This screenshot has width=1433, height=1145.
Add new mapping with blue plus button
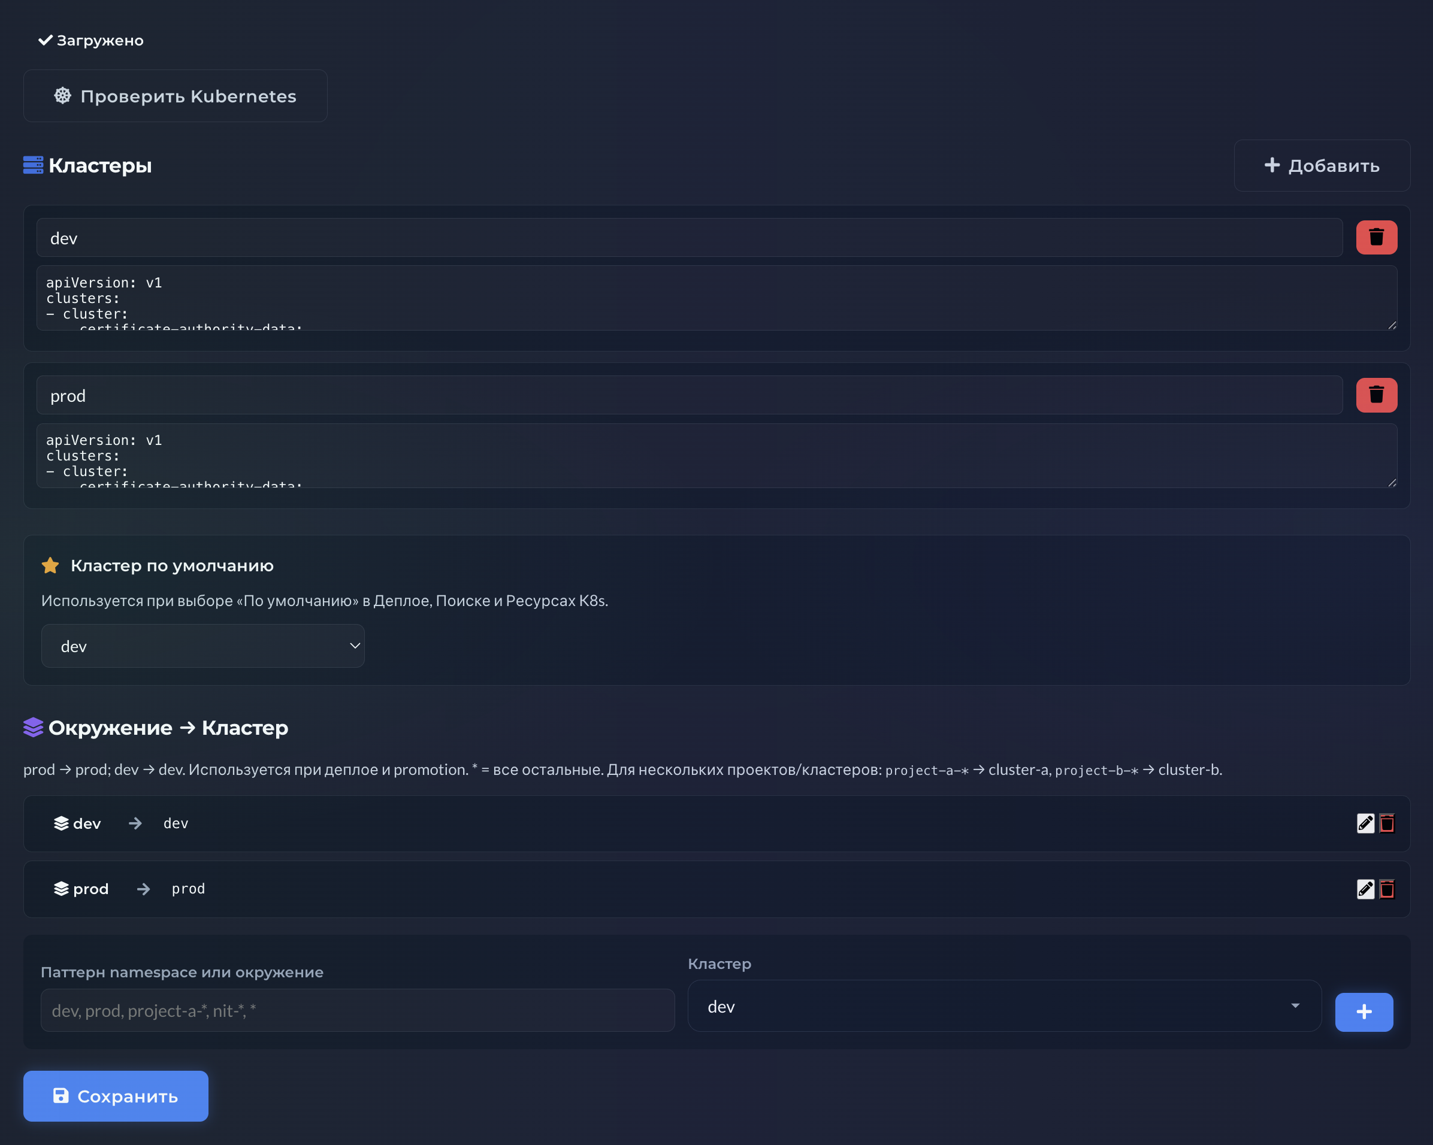1364,1011
